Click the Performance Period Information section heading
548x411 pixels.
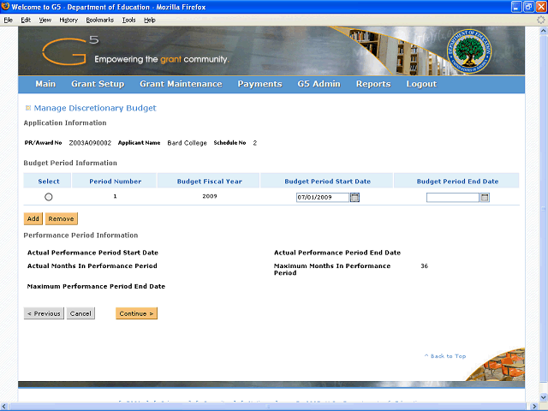coord(80,235)
